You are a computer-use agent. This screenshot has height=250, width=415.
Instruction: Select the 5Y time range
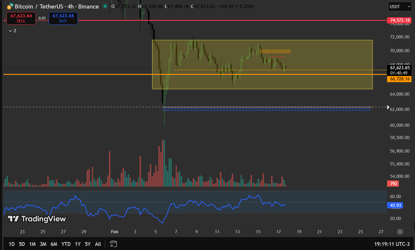pos(88,244)
